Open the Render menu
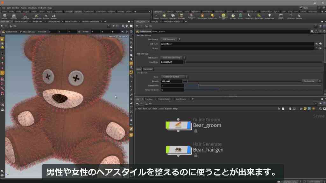 pyautogui.click(x=16, y=8)
